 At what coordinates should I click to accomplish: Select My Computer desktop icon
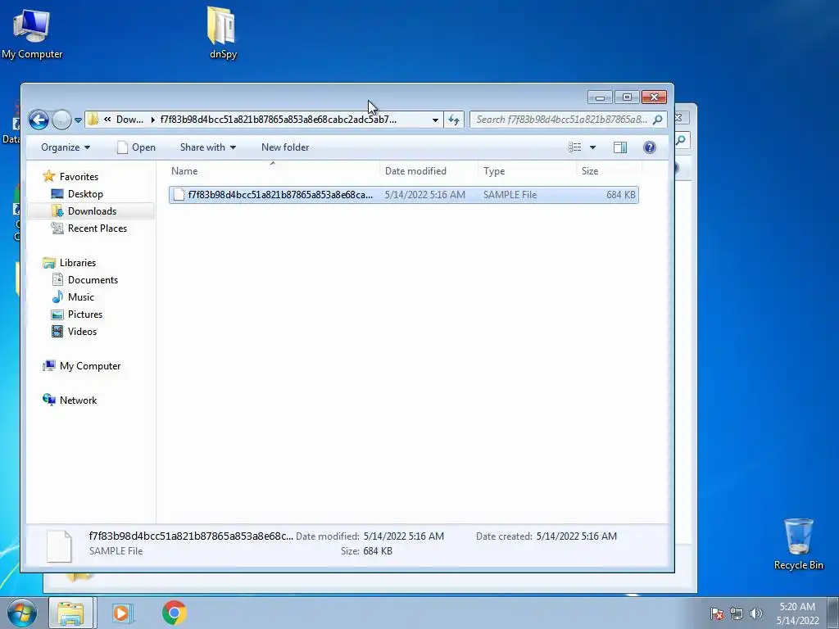point(32,33)
